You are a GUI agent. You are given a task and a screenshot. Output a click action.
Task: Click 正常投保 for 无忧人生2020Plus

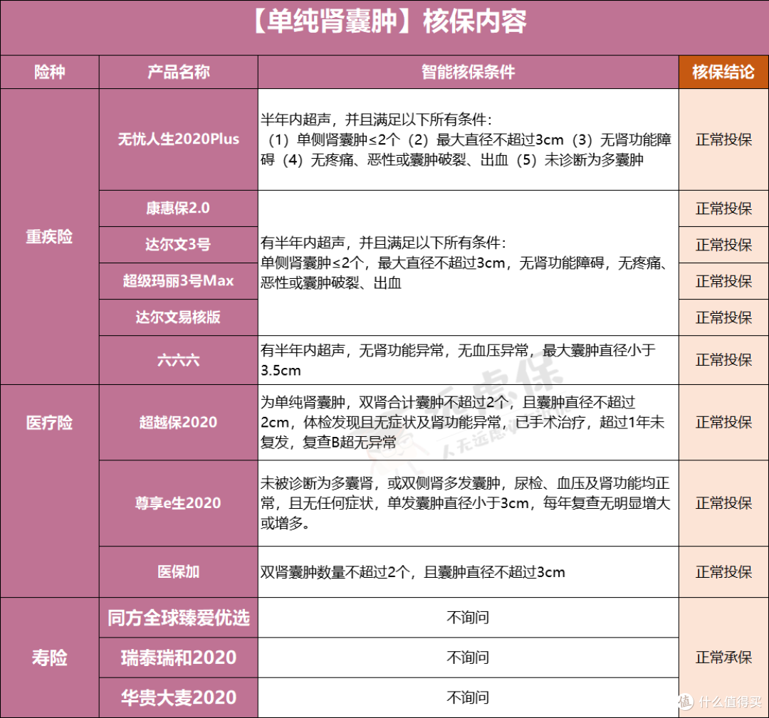[723, 139]
